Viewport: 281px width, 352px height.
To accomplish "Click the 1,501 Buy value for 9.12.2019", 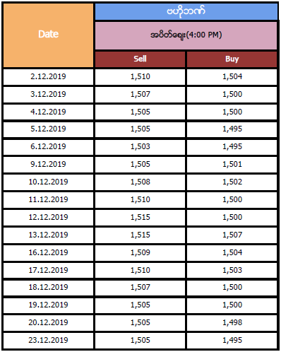I will click(x=232, y=165).
